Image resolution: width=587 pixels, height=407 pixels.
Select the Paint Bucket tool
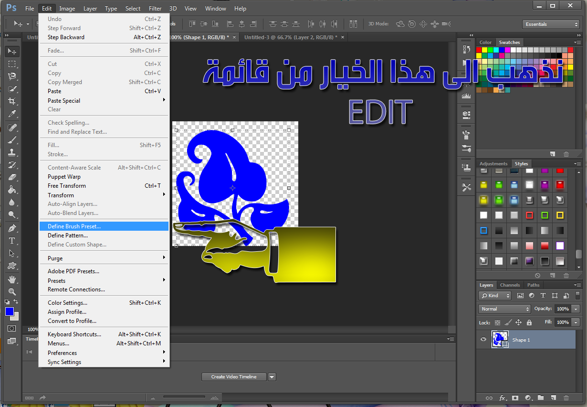click(x=12, y=190)
